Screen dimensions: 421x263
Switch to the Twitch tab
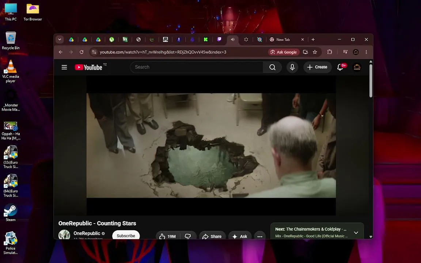click(219, 39)
